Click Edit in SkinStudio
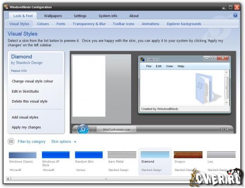 pyautogui.click(x=25, y=91)
